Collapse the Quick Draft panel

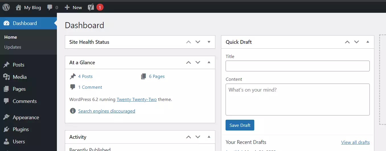(x=368, y=42)
